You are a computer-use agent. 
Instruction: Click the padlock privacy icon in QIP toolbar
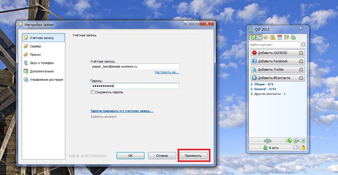(272, 37)
